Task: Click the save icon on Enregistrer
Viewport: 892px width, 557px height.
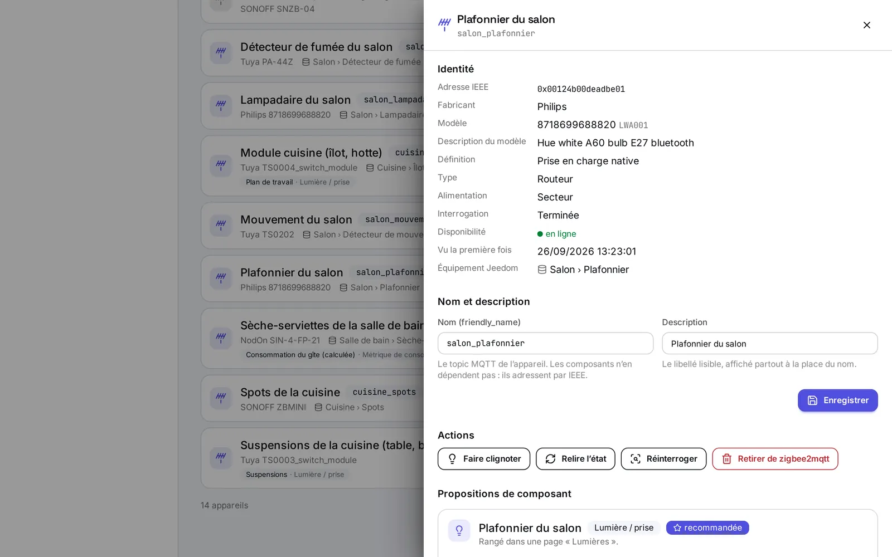Action: (x=812, y=400)
